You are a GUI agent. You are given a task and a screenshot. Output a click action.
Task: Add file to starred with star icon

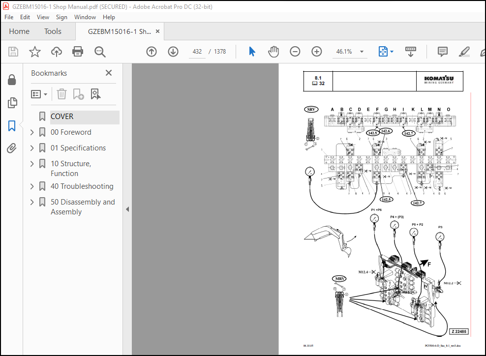35,52
